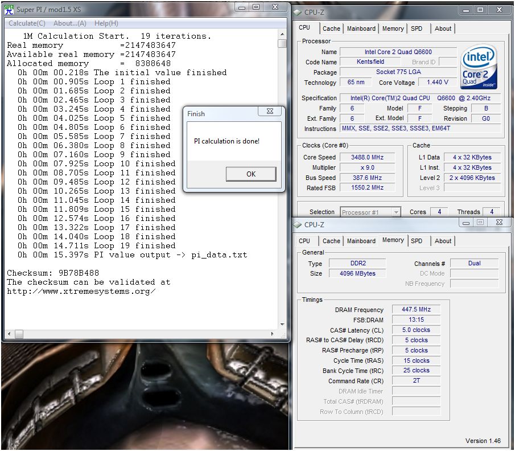The width and height of the screenshot is (515, 451).
Task: Close the lower CPU-Z window
Action: point(499,223)
